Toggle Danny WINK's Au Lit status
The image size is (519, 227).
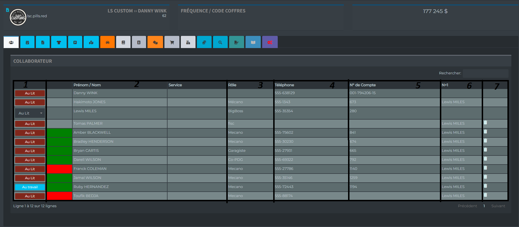[30, 93]
